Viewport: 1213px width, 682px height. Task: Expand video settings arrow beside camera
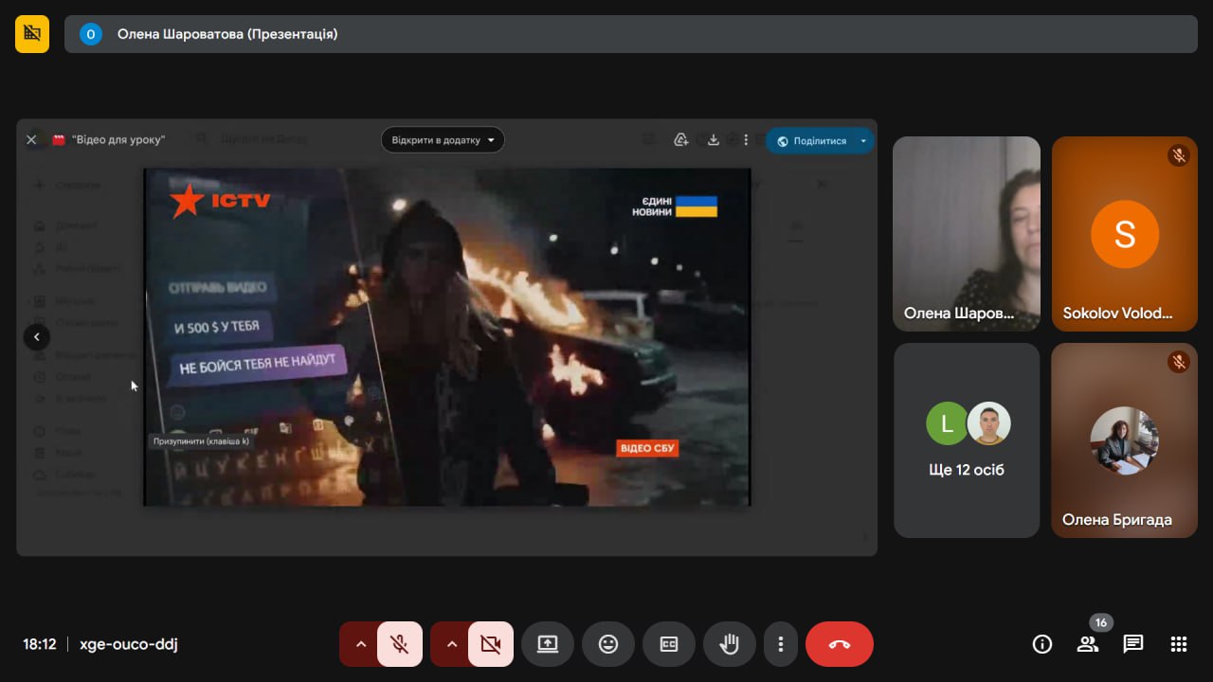click(x=451, y=644)
